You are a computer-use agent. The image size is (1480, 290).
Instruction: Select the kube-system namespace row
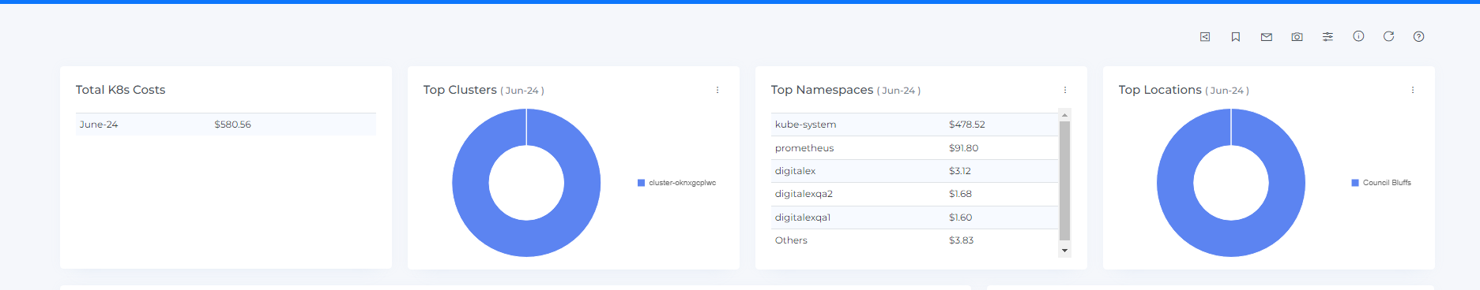pos(914,125)
